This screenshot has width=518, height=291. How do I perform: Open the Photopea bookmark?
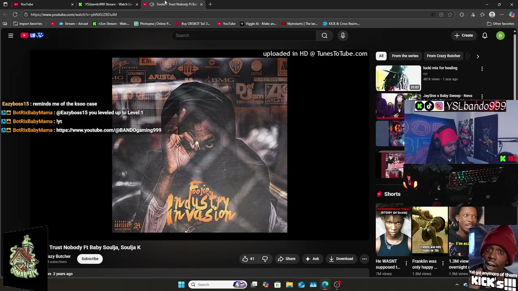coord(153,23)
